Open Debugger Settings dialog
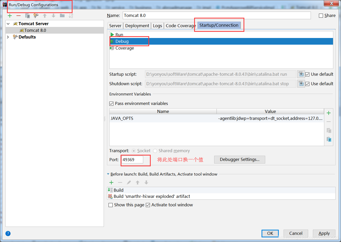Viewport: 341px width, 242px height. pyautogui.click(x=240, y=159)
